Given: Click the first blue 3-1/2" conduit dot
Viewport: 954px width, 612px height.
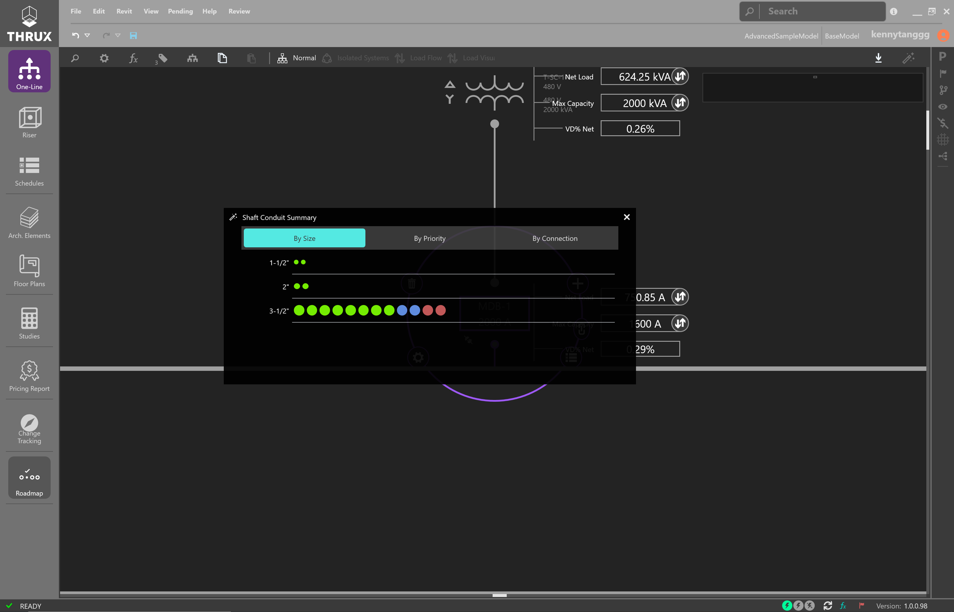Looking at the screenshot, I should (x=402, y=310).
